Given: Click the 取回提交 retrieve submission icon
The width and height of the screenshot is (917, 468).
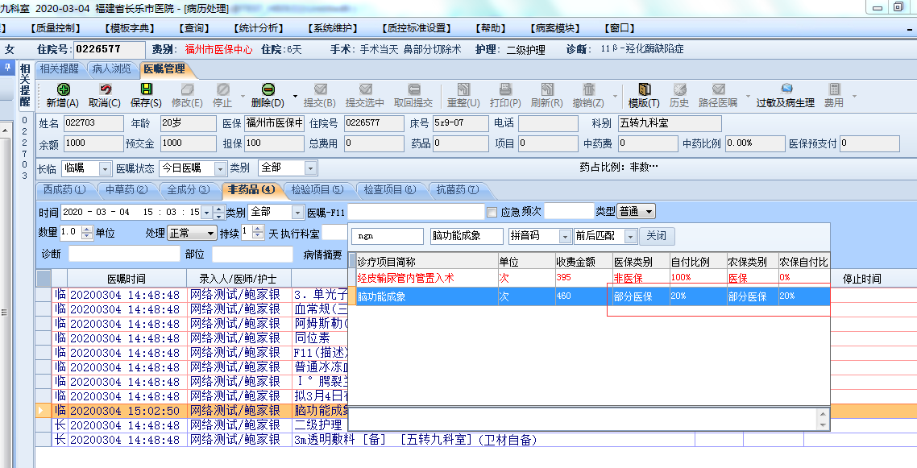Looking at the screenshot, I should pos(414,89).
